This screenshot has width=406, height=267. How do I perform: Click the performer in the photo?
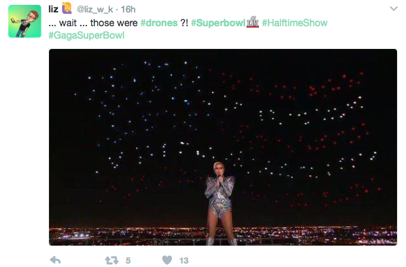(x=220, y=204)
